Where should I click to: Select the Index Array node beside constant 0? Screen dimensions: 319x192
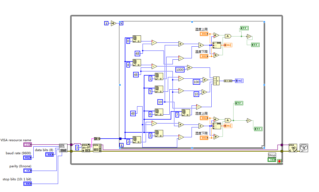click(137, 39)
